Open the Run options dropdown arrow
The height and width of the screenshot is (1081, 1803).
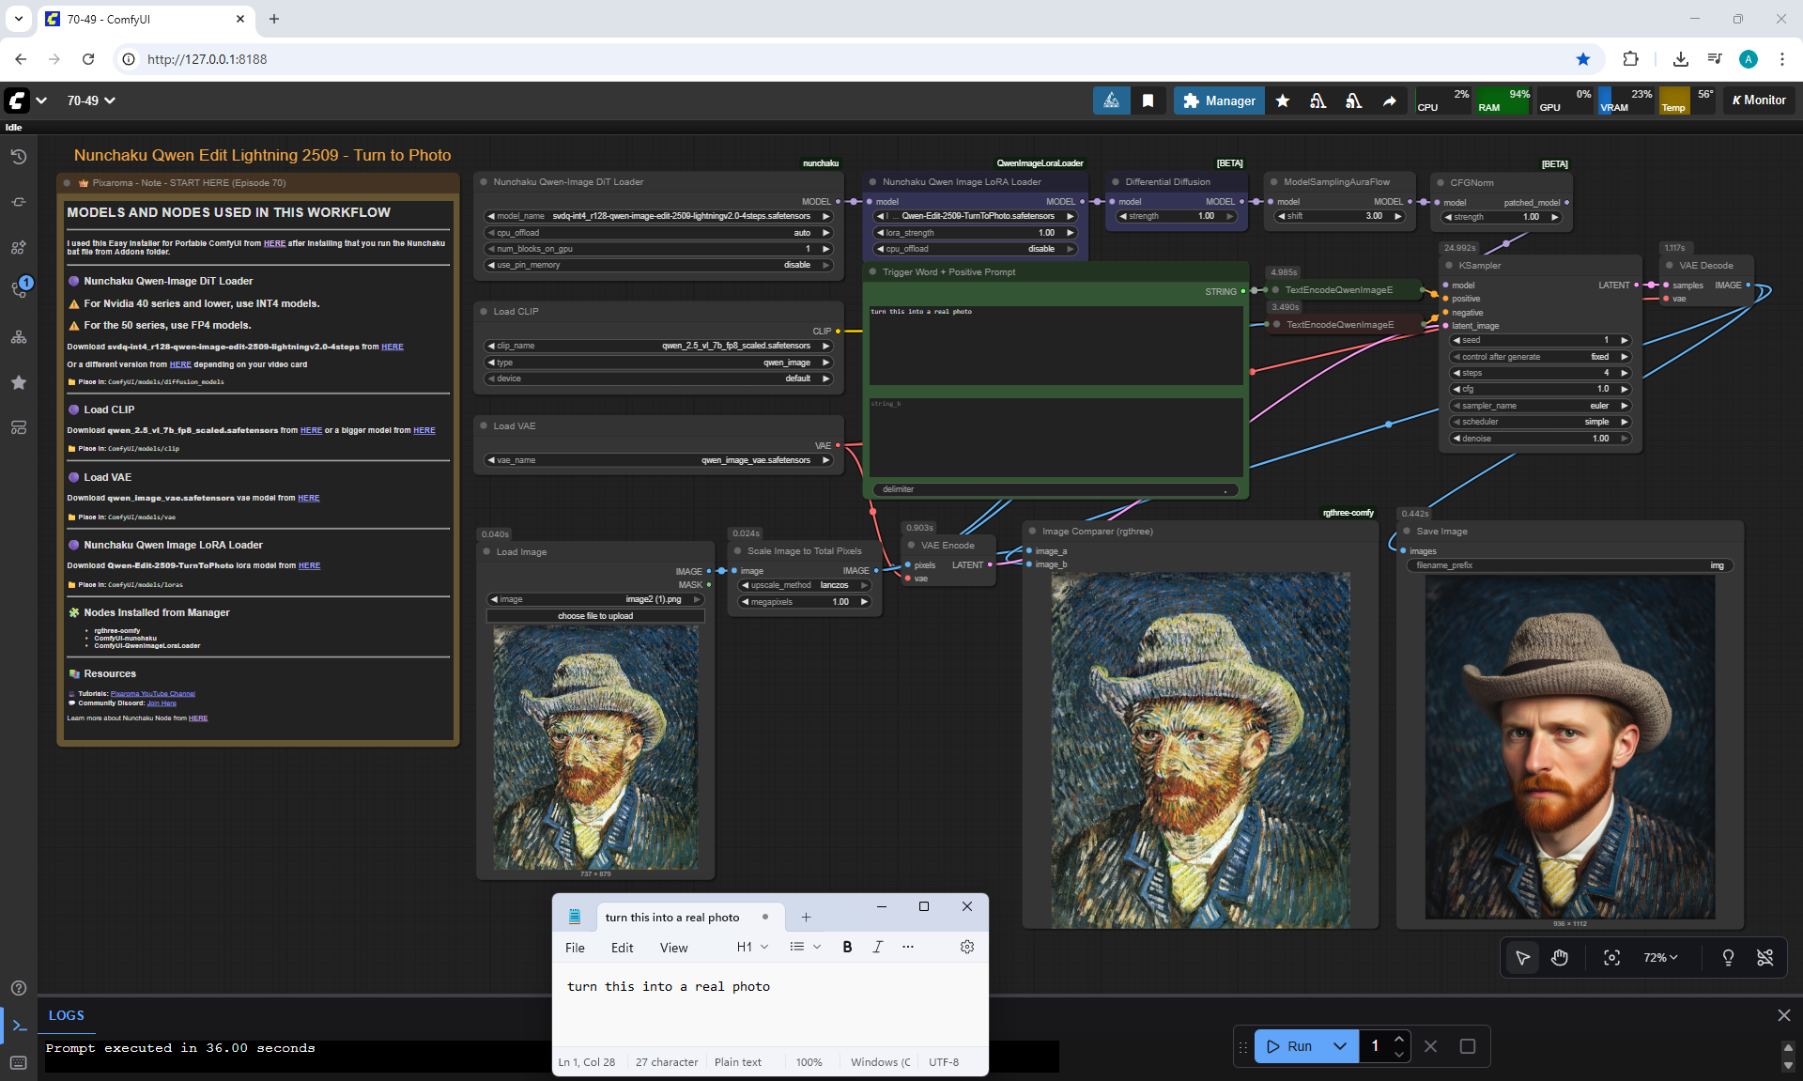click(1340, 1046)
